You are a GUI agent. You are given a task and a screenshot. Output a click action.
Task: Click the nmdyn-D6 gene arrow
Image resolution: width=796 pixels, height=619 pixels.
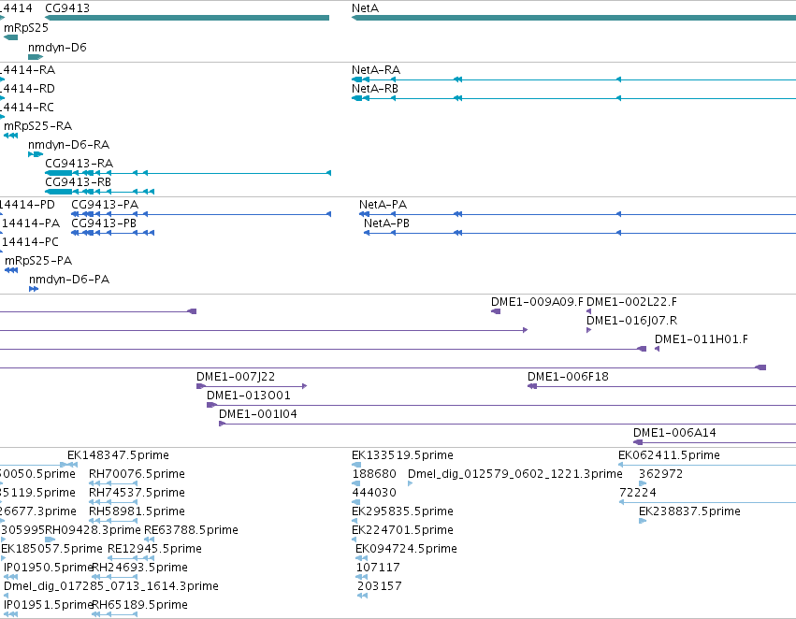(35, 56)
